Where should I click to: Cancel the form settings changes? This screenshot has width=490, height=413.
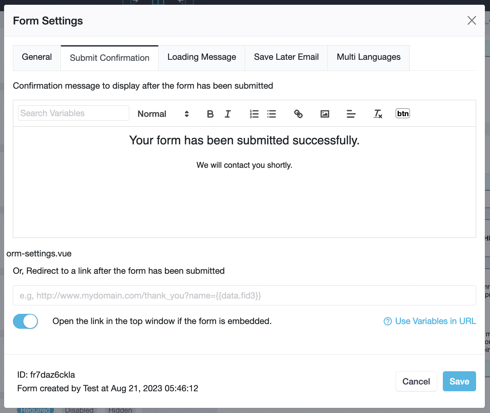(416, 381)
